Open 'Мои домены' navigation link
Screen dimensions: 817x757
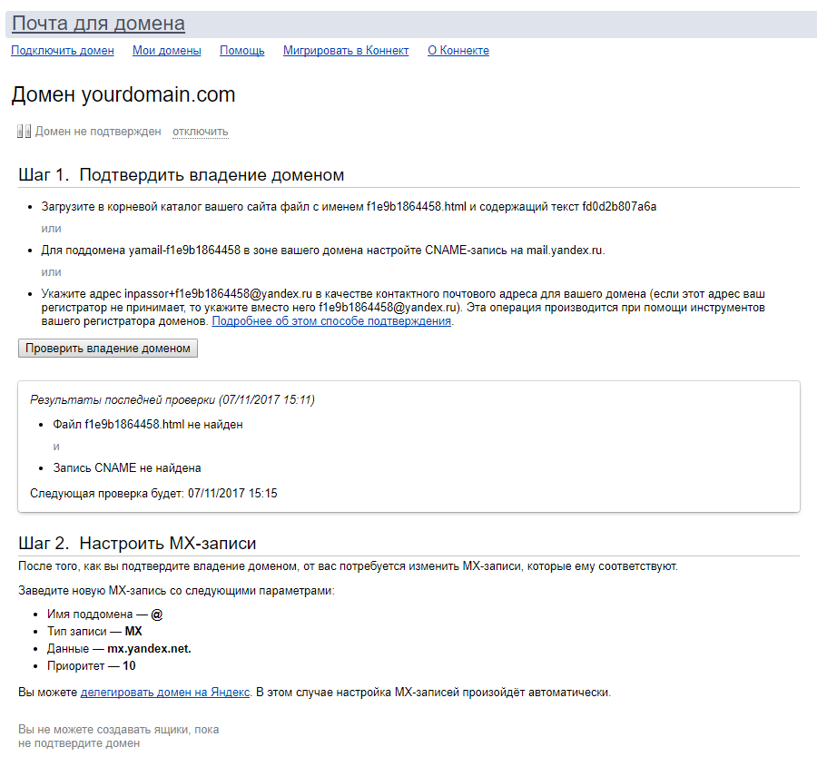(167, 51)
